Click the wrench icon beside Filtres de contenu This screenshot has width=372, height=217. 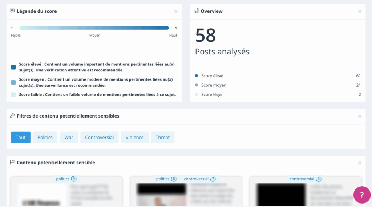coord(12,116)
